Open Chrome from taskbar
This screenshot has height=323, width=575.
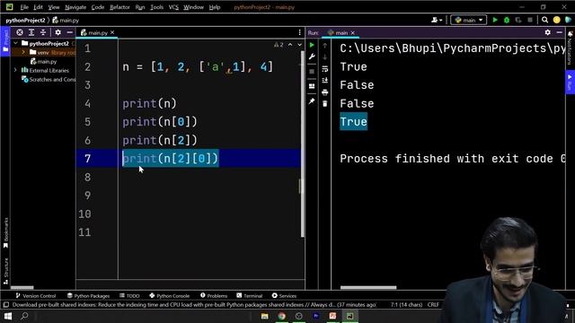281,316
